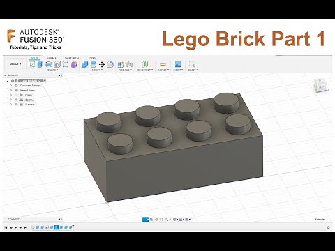
Task: Select the first sketch in timeline
Action: (33, 227)
